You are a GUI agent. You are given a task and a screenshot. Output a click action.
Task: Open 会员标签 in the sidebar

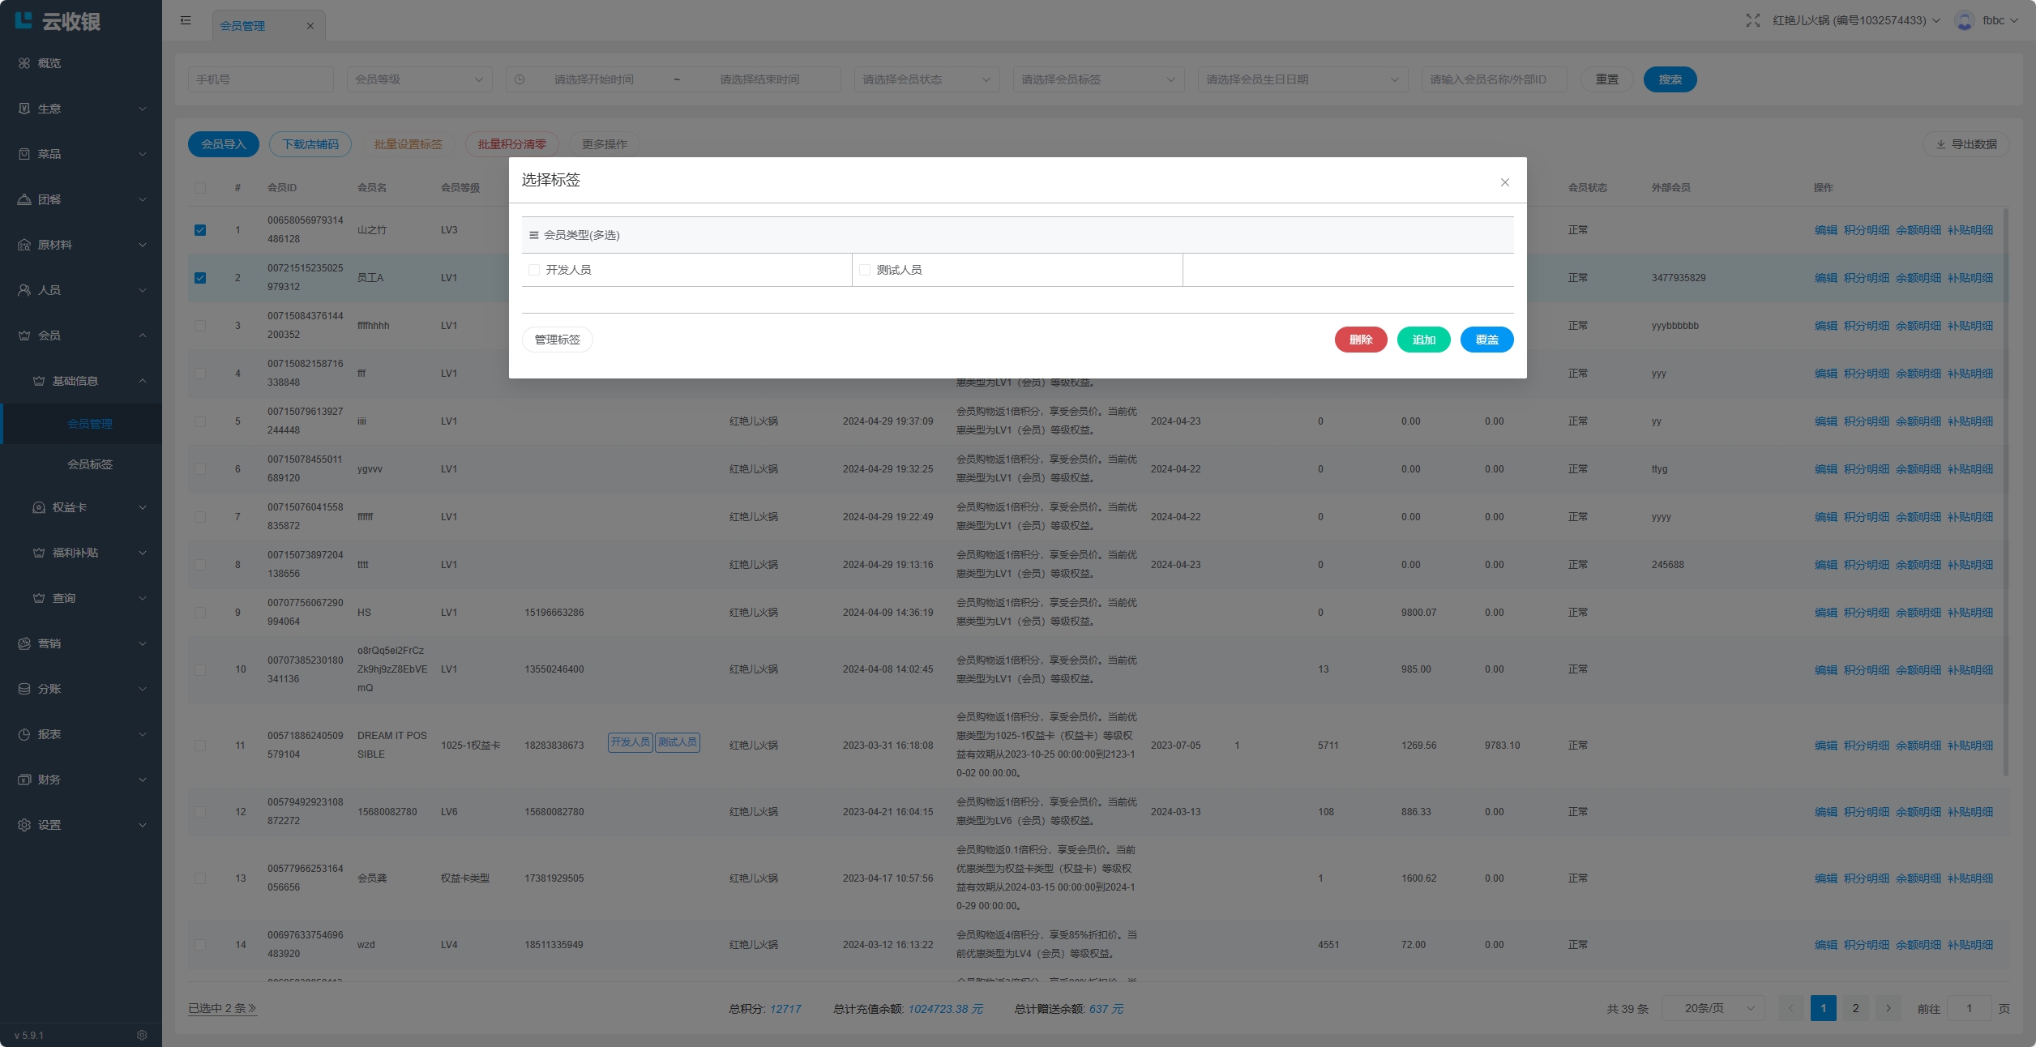(90, 464)
